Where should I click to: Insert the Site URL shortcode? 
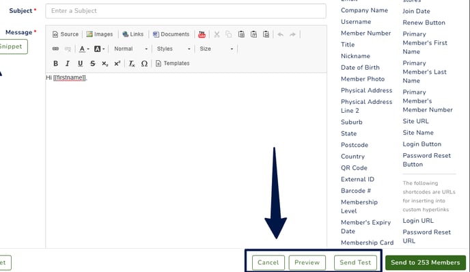tap(415, 121)
